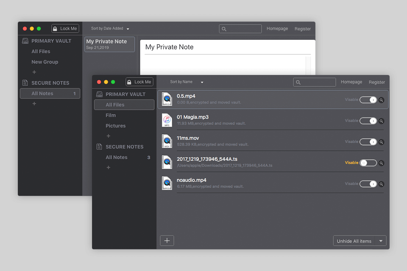Preview noaudio.mp4 with its magnifier icon
407x271 pixels.
pyautogui.click(x=381, y=184)
